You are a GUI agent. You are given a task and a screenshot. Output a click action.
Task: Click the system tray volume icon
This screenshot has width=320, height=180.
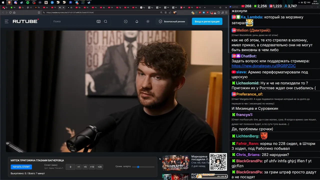(x=302, y=2)
